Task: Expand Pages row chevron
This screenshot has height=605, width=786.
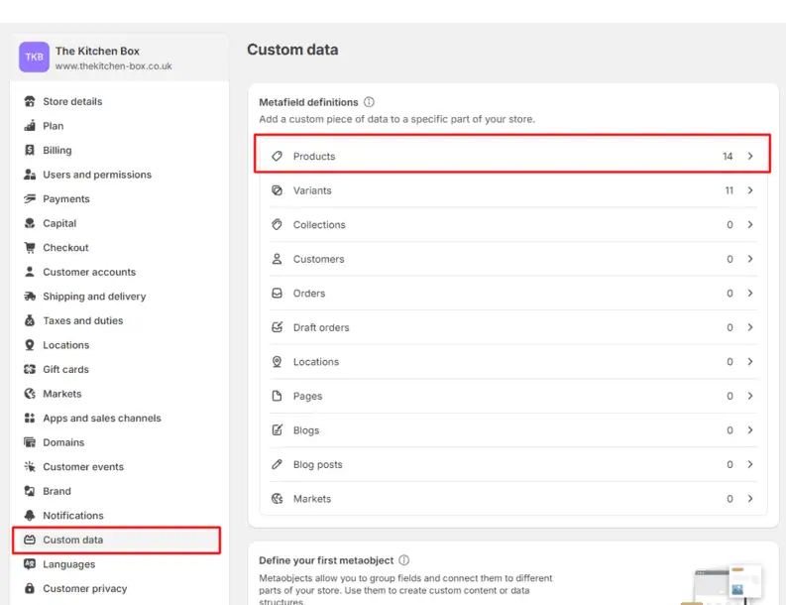Action: tap(750, 396)
